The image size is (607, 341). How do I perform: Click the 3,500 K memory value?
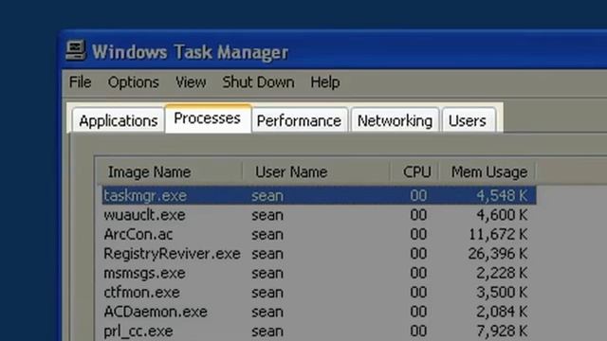tap(502, 293)
